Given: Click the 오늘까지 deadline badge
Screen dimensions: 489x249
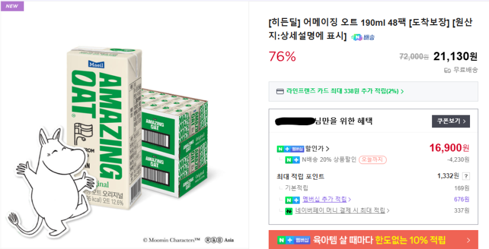Looking at the screenshot, I should (373, 159).
